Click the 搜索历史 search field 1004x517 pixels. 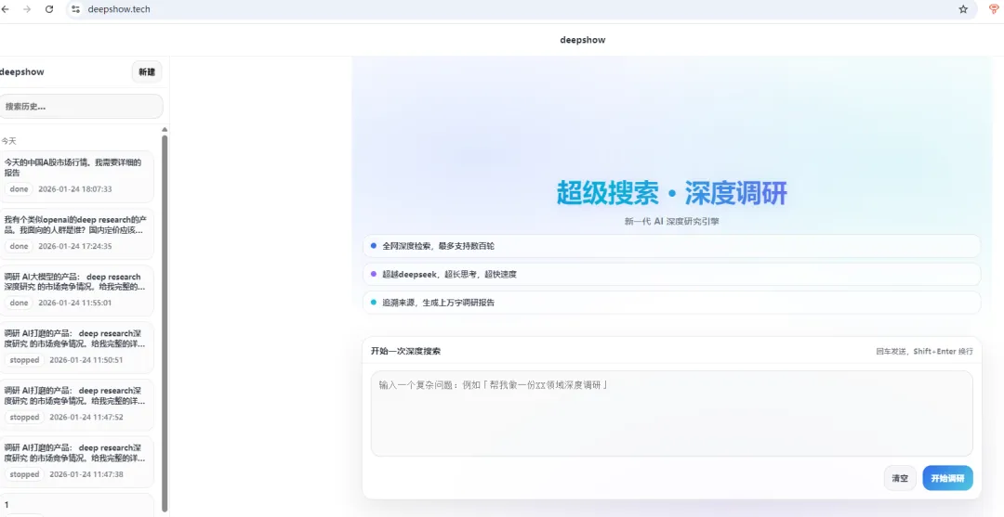click(x=81, y=106)
